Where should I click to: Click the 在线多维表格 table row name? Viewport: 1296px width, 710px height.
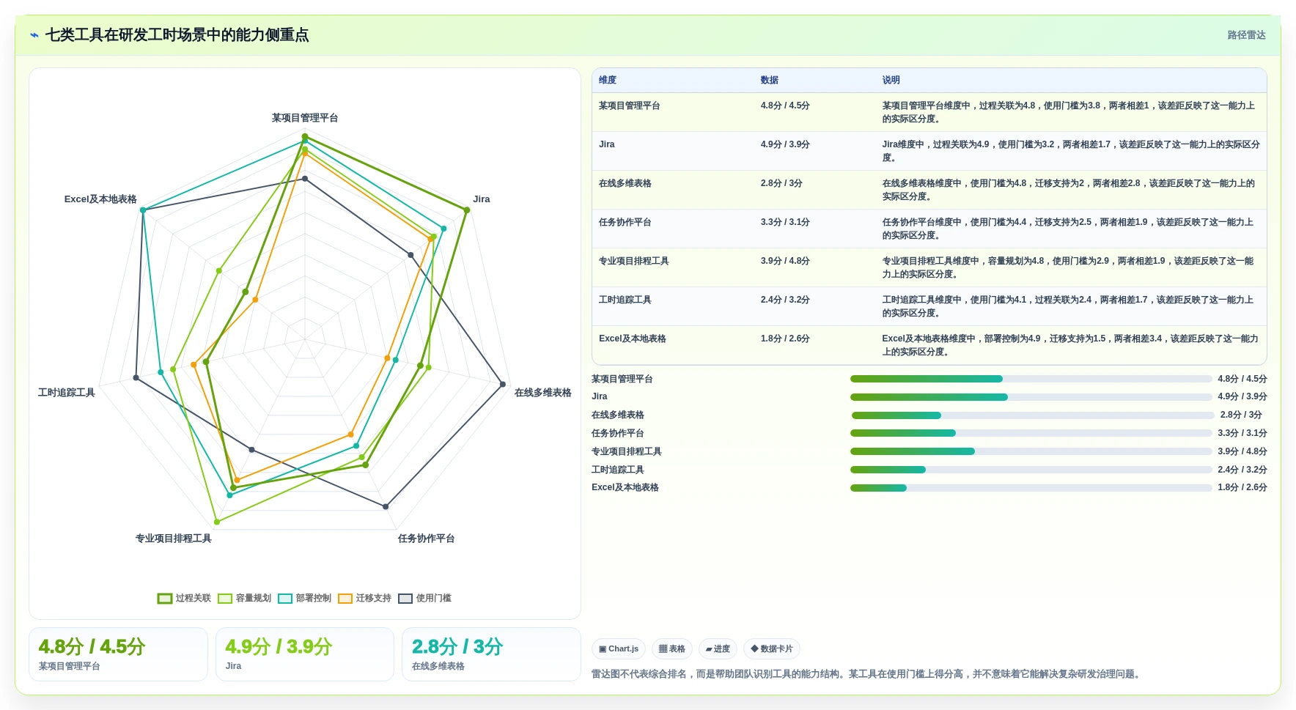tap(625, 183)
